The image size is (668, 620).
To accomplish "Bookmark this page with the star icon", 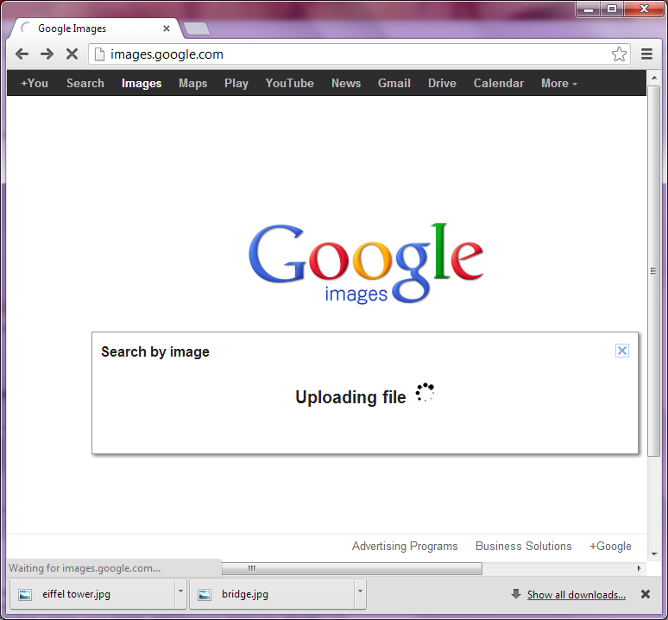I will coord(619,54).
